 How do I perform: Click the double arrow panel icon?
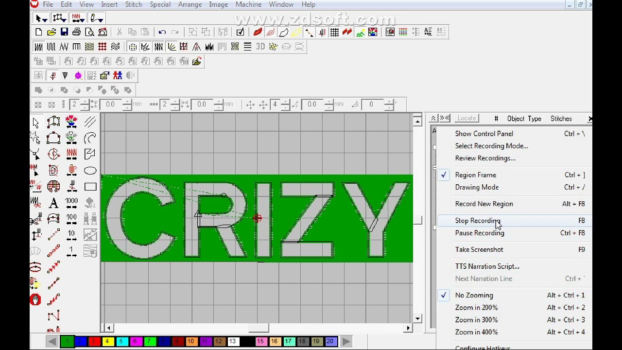(x=445, y=118)
